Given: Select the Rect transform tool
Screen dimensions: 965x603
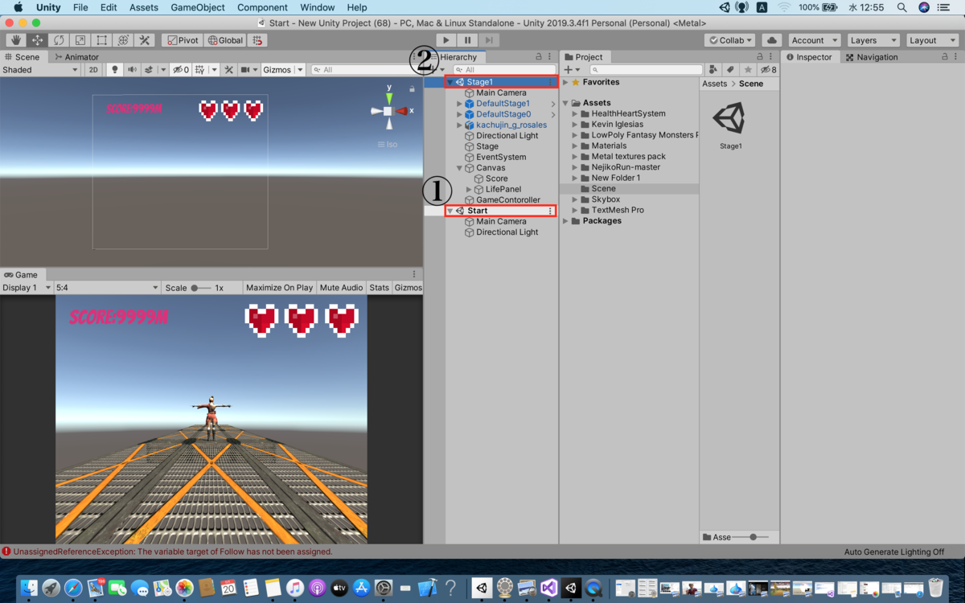Looking at the screenshot, I should tap(101, 40).
